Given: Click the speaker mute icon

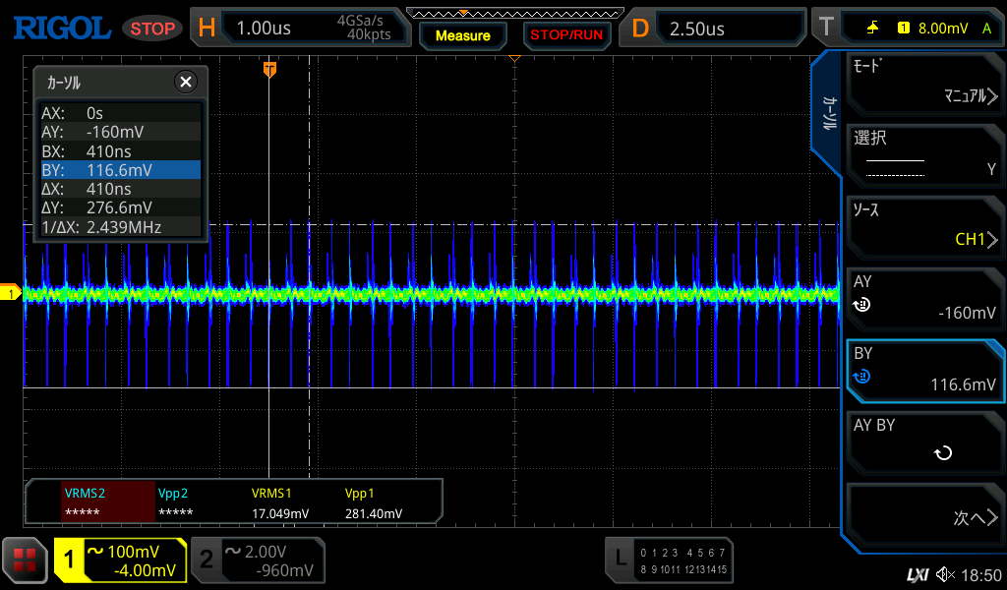Looking at the screenshot, I should tap(945, 574).
